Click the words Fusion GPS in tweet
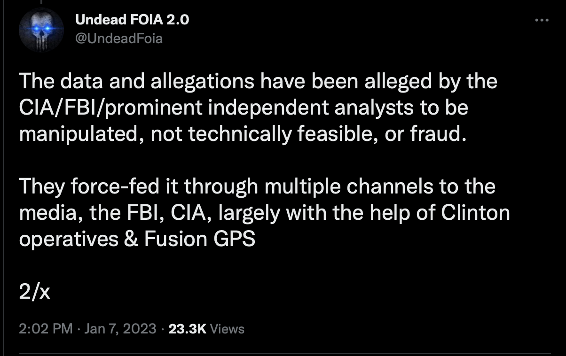The width and height of the screenshot is (566, 356). pyautogui.click(x=200, y=240)
